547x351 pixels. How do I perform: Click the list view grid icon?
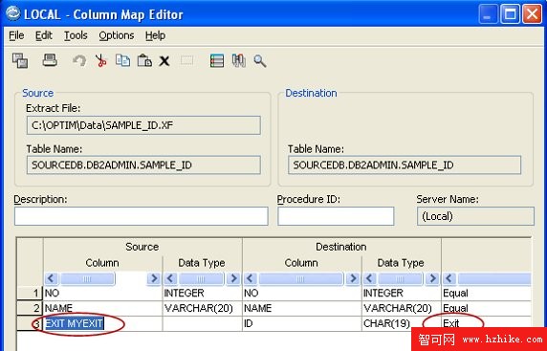[x=217, y=61]
